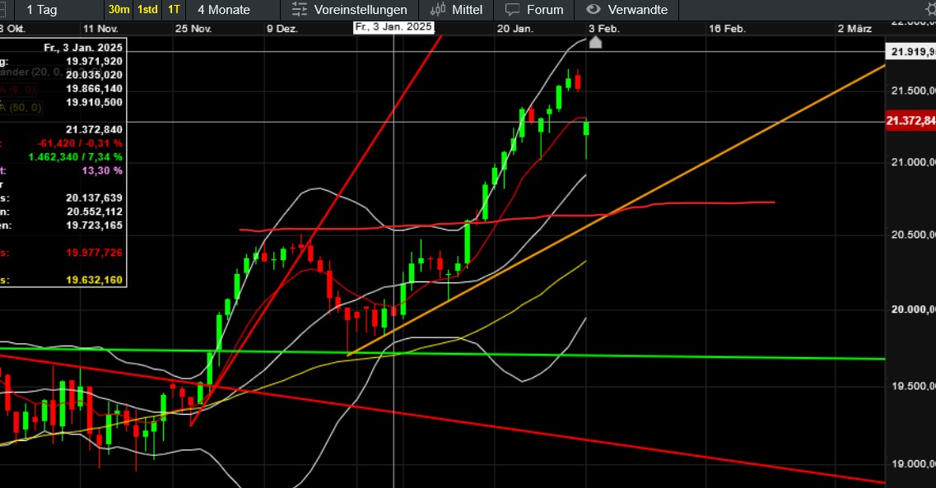Click the Voreinstellungen sliders icon
Viewport: 936px width, 488px height.
(299, 10)
